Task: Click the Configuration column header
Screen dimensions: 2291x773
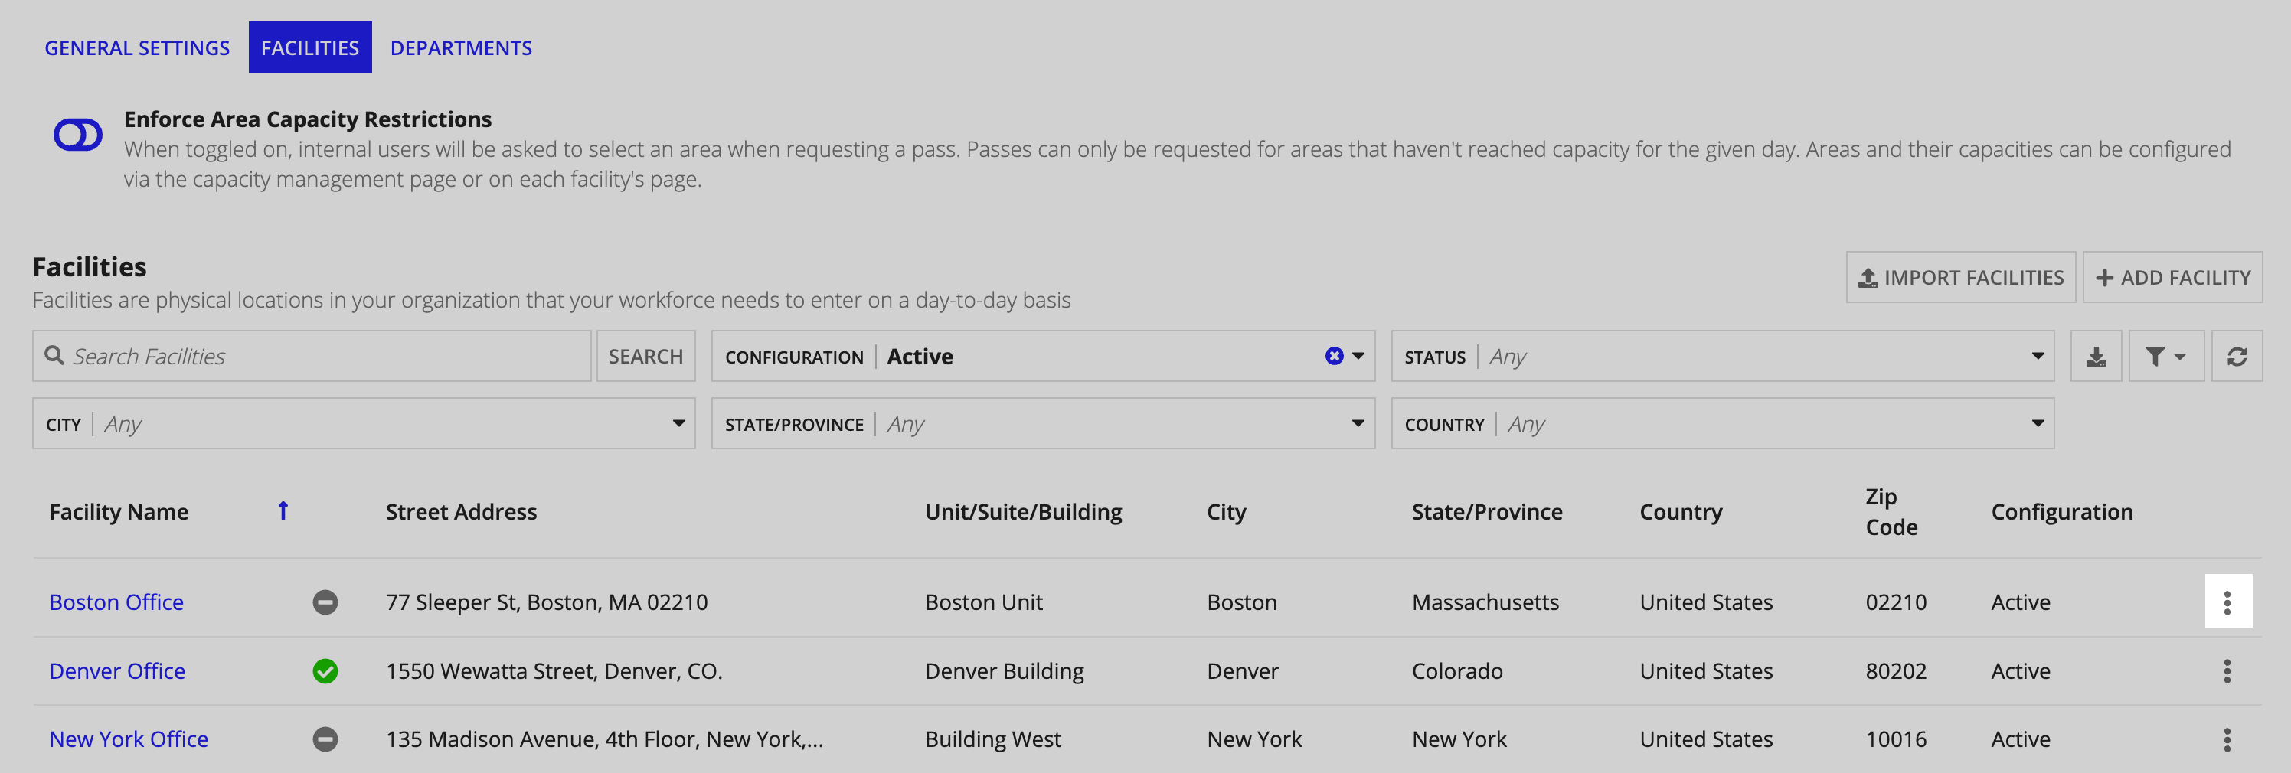Action: [2061, 512]
